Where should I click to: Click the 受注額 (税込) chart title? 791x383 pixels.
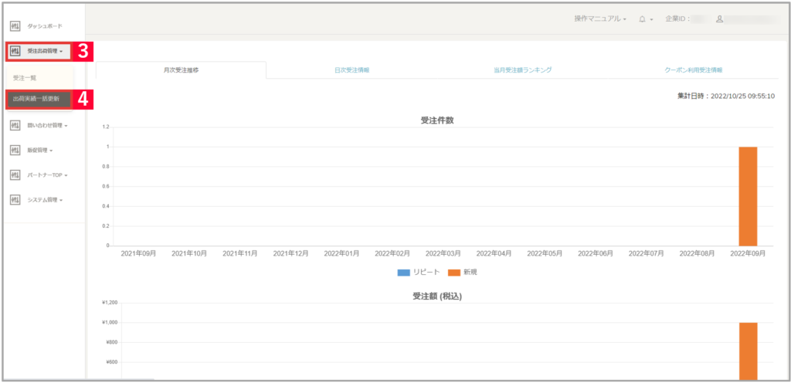point(437,297)
